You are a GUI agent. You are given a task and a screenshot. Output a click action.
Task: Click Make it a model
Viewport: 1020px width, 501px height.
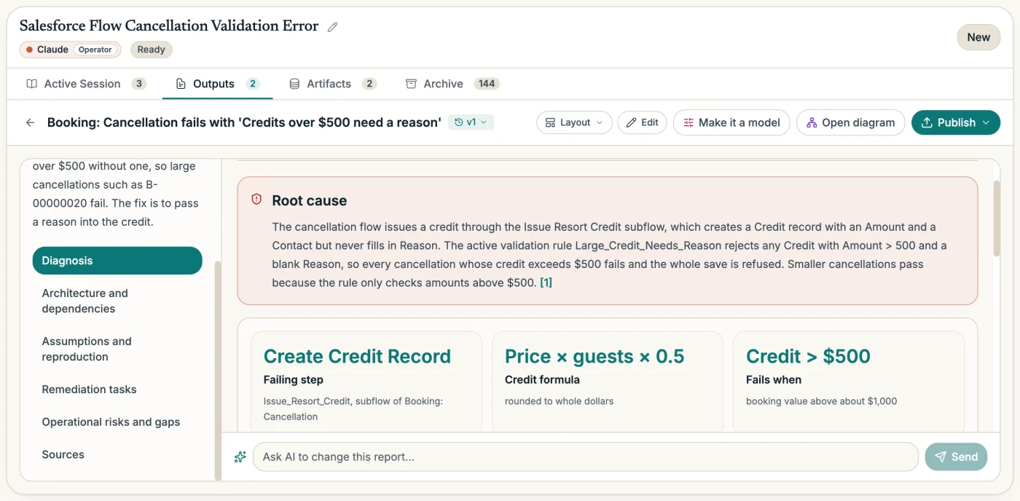point(731,122)
